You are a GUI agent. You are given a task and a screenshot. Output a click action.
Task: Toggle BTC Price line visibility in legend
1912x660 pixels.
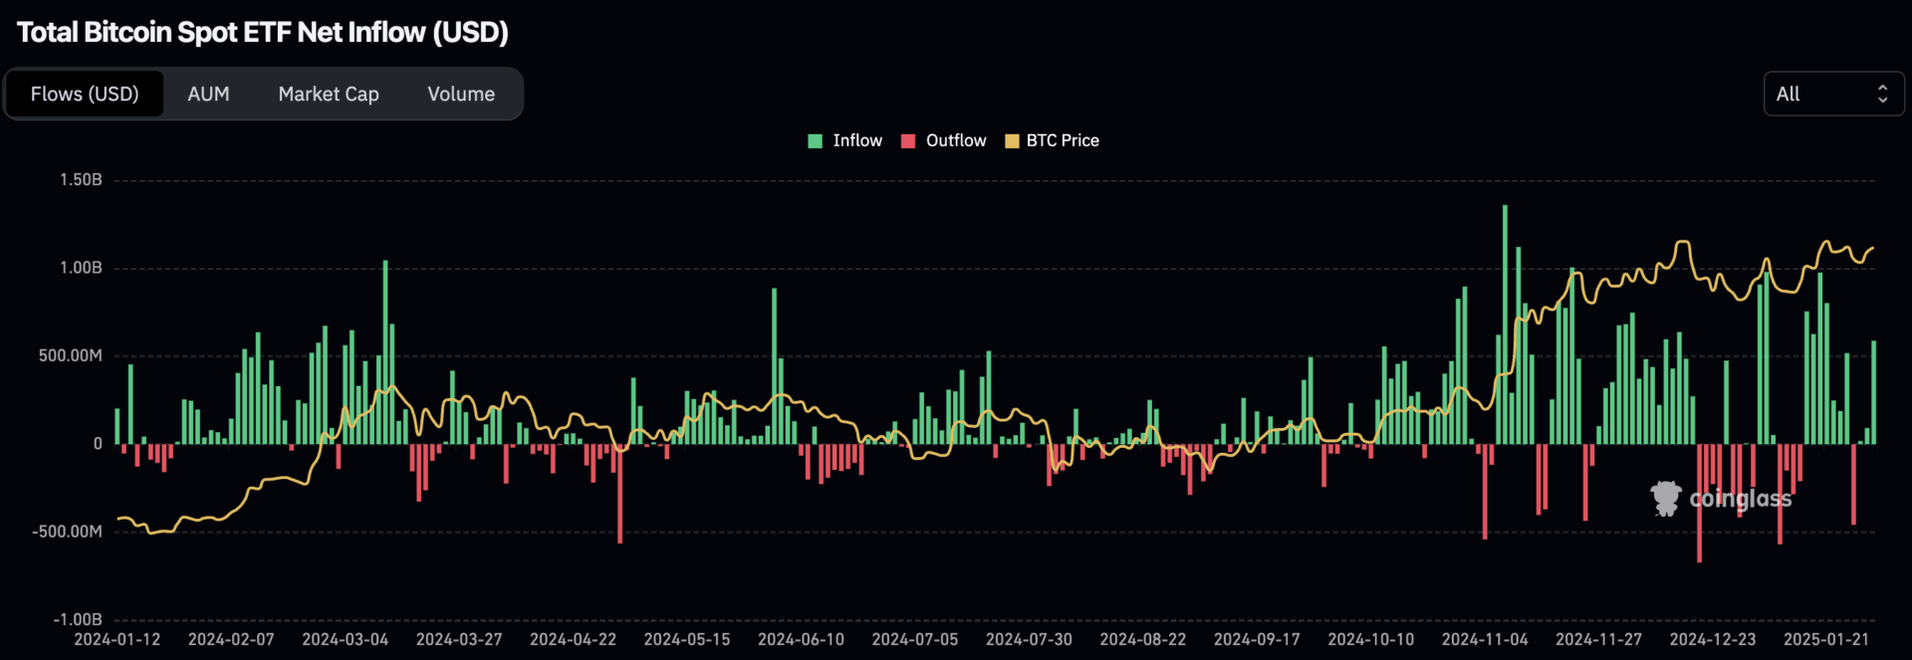(1062, 141)
